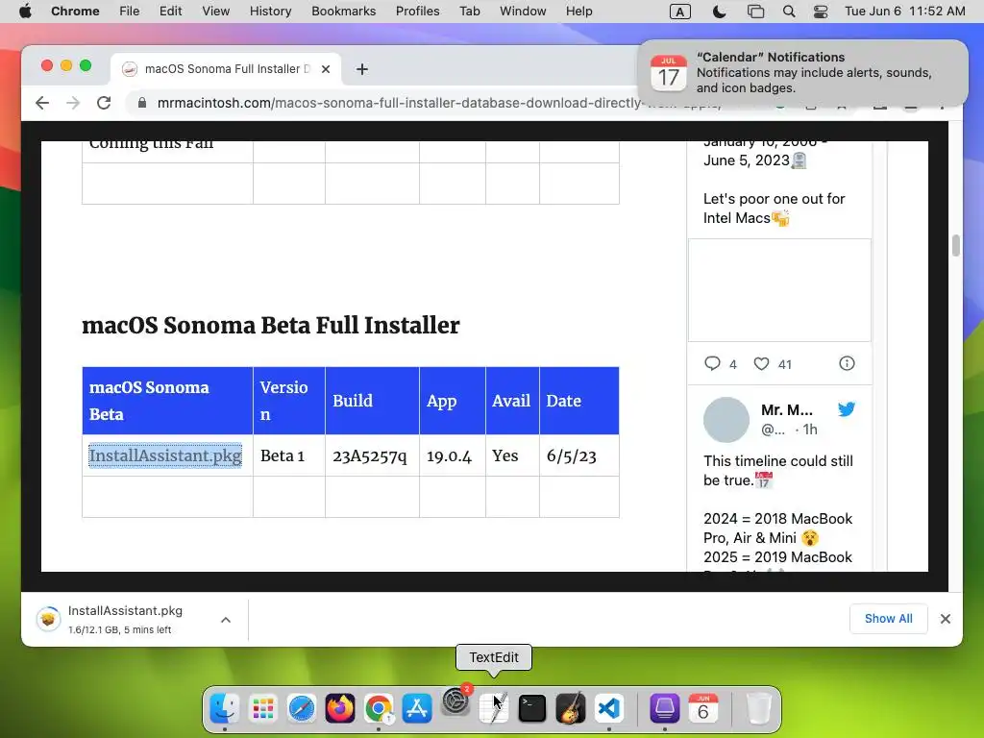Viewport: 984px width, 738px height.
Task: Open Finder from the Dock
Action: click(224, 708)
